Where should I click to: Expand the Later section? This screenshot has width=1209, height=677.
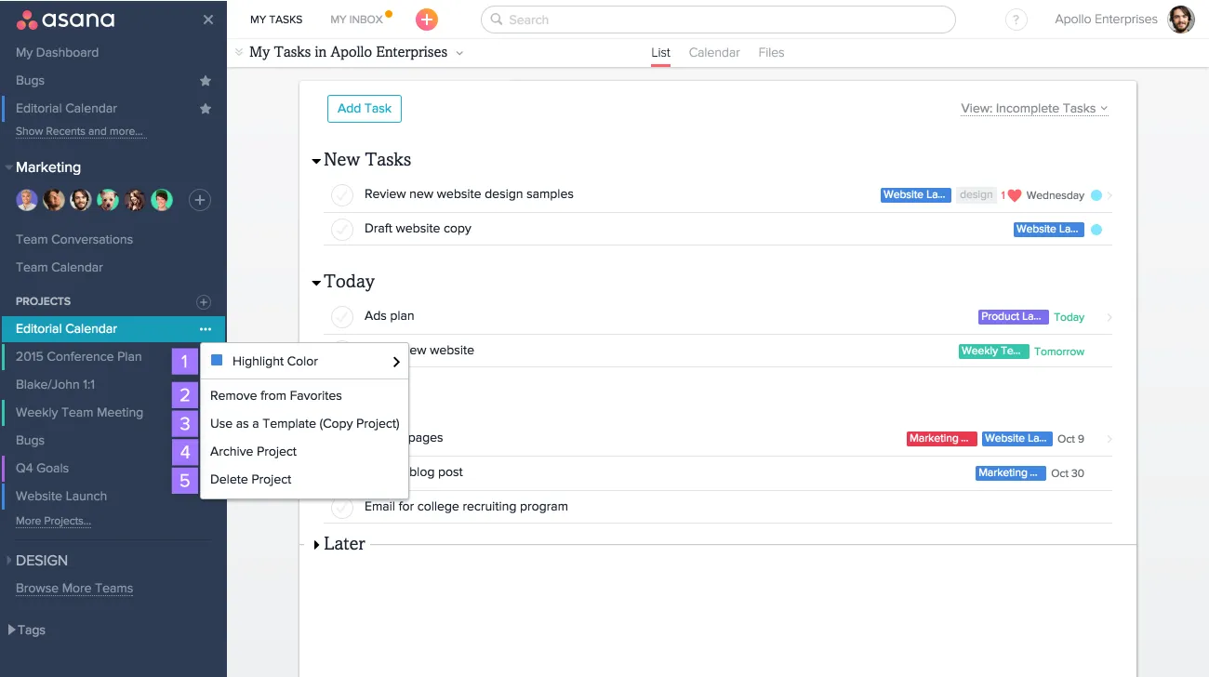(x=317, y=545)
